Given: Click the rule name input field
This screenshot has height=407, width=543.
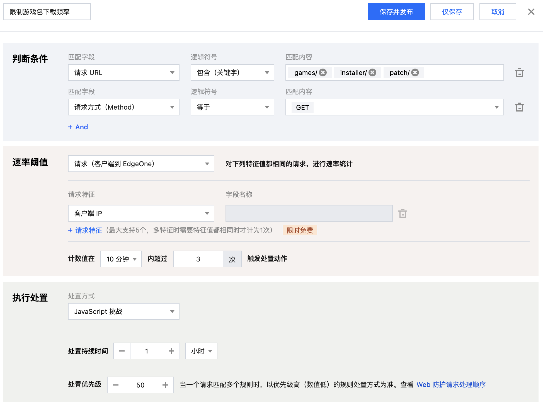Looking at the screenshot, I should tap(47, 12).
